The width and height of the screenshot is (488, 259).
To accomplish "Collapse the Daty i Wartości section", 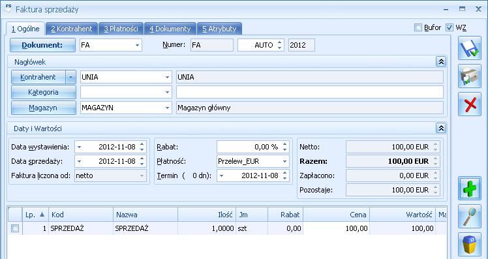I will (x=441, y=128).
